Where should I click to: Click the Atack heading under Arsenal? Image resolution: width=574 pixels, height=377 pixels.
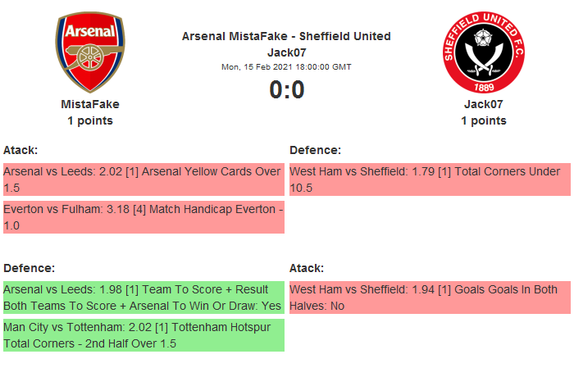(x=20, y=150)
